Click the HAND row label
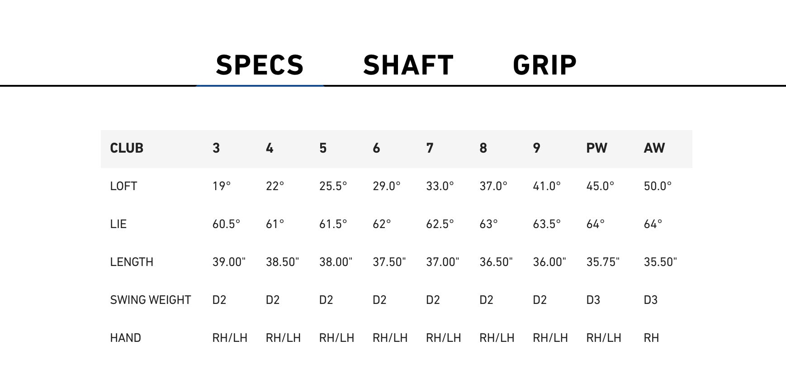 tap(125, 338)
